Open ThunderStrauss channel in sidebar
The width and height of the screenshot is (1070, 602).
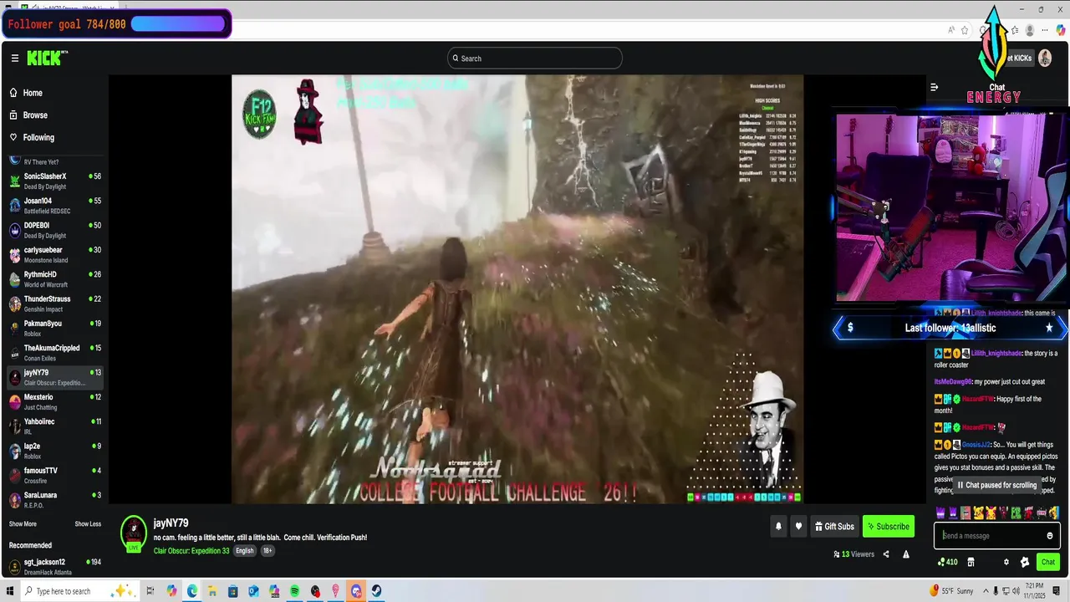point(55,304)
